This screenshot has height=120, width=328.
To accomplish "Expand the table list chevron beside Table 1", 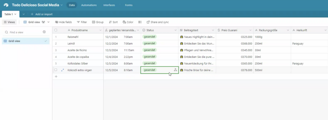I will [24, 14].
